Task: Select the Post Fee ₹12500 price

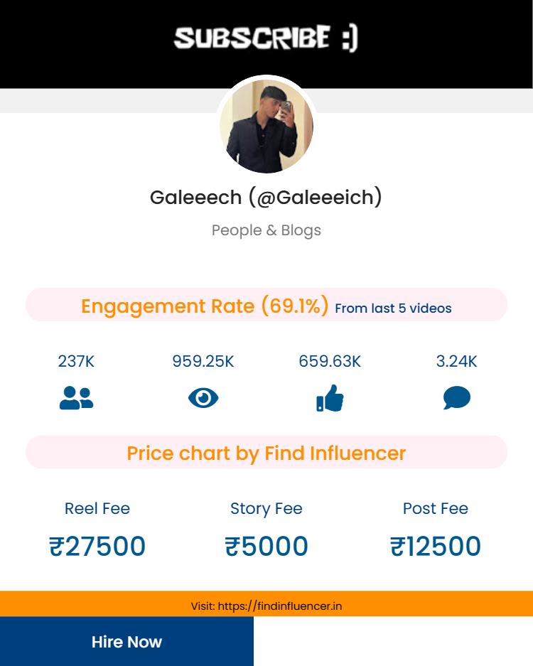Action: 436,547
